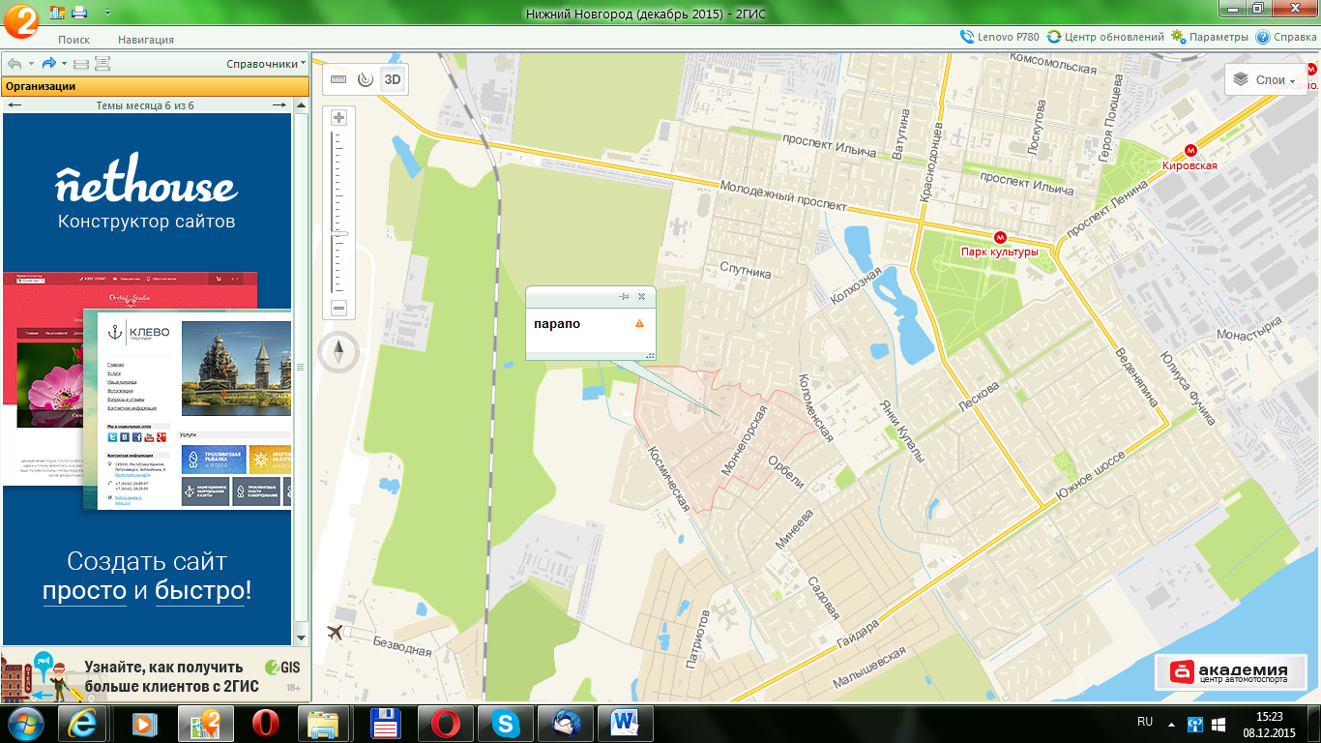Toggle the 3D map view
1321x743 pixels.
click(x=393, y=79)
